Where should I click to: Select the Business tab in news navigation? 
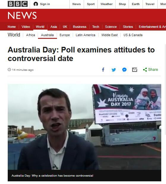pyautogui.click(x=80, y=27)
